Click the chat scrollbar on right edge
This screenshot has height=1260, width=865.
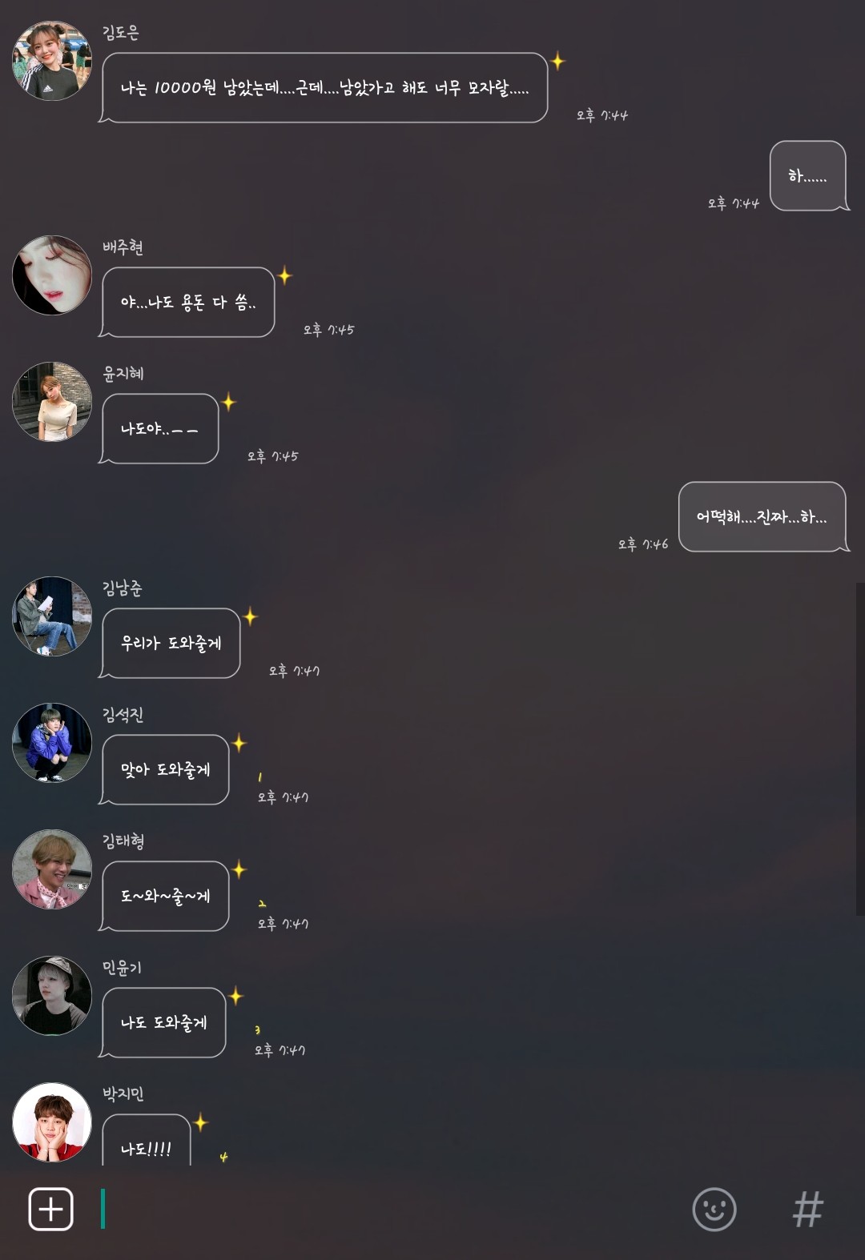pyautogui.click(x=860, y=748)
